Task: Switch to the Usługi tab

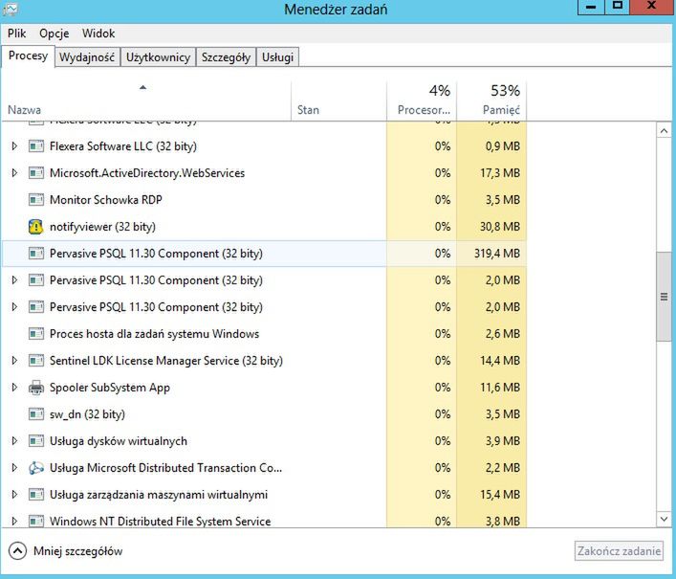Action: 277,57
